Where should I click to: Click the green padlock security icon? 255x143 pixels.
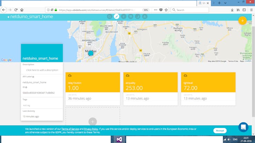tap(56, 10)
